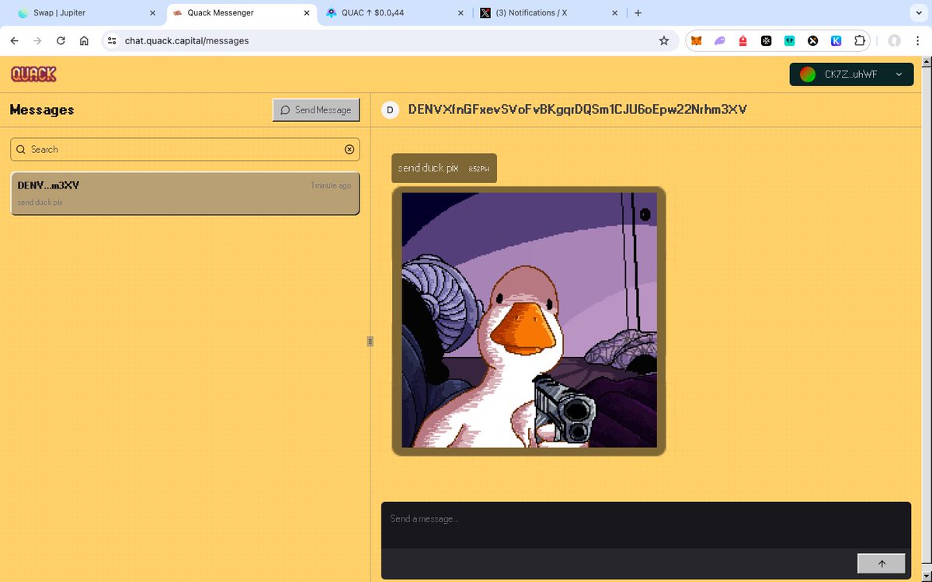The height and width of the screenshot is (582, 932).
Task: Open the Extensions puzzle menu
Action: coord(860,40)
